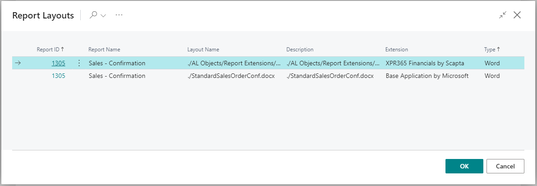
Task: Close the Report Layouts dialog
Action: (x=517, y=15)
